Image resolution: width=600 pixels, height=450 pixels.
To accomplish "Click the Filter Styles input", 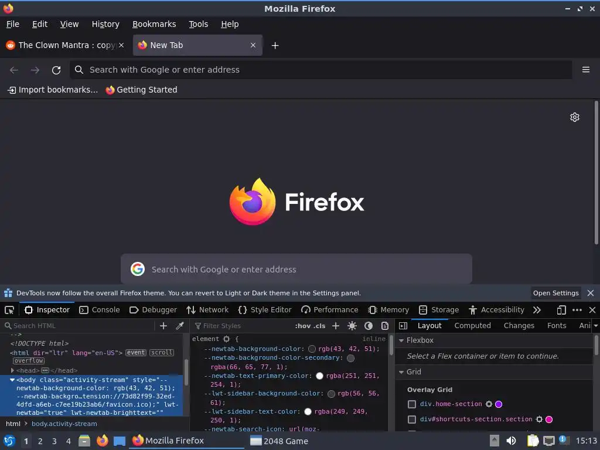I will (242, 326).
